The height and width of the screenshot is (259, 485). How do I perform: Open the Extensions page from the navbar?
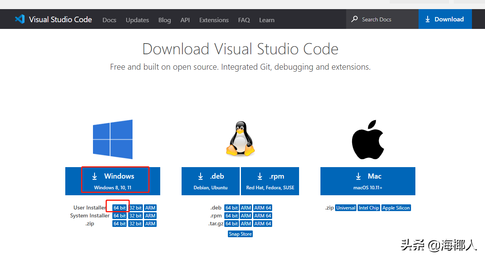[214, 20]
